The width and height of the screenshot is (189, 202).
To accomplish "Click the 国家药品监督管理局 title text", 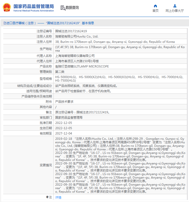I will (33, 6).
